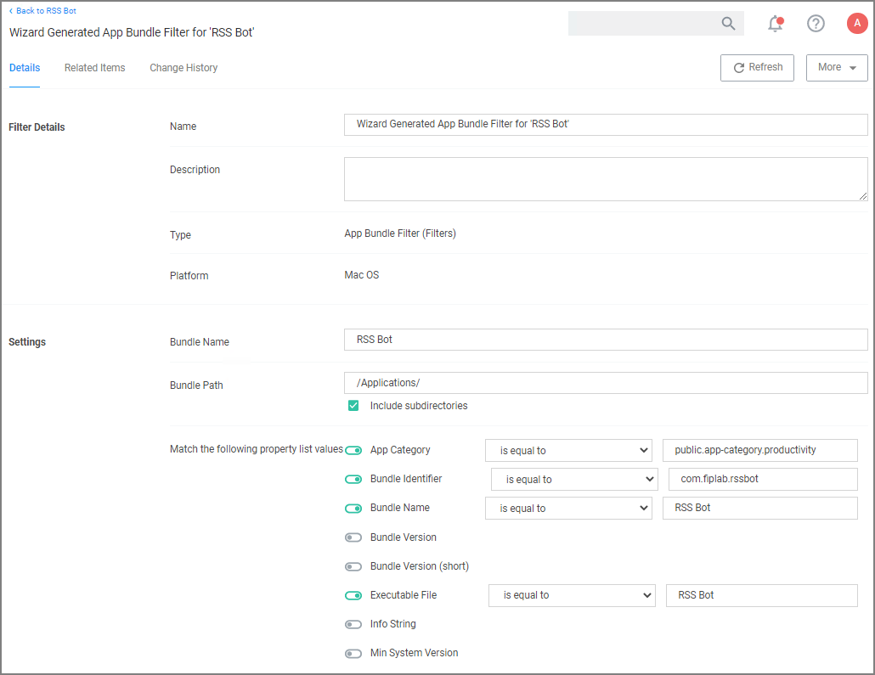Toggle the Bundle Identifier switch

point(353,479)
